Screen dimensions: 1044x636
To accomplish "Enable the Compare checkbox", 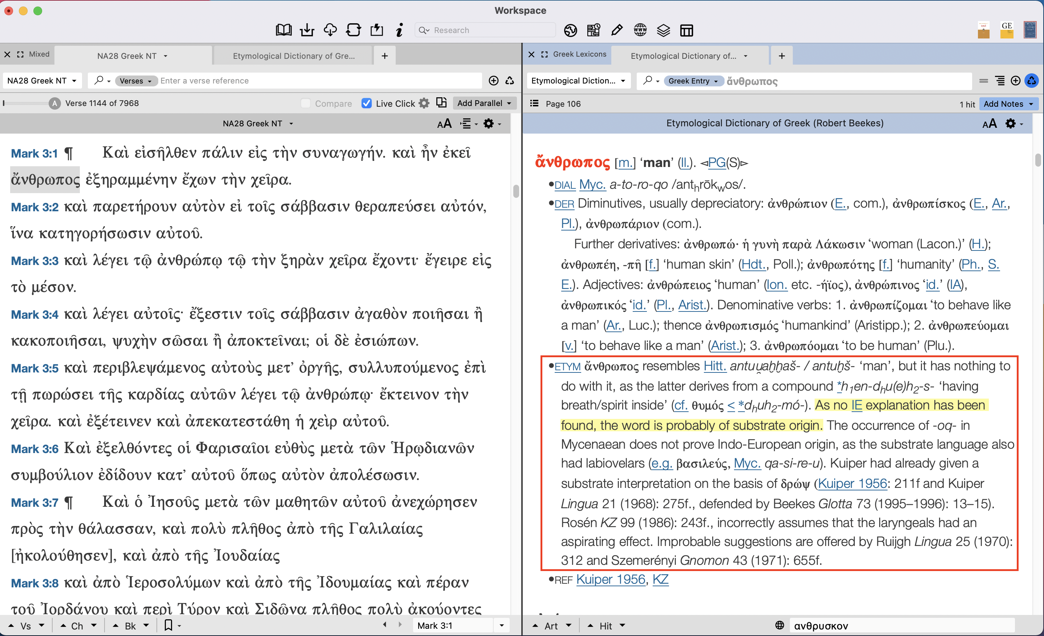I will pyautogui.click(x=305, y=103).
